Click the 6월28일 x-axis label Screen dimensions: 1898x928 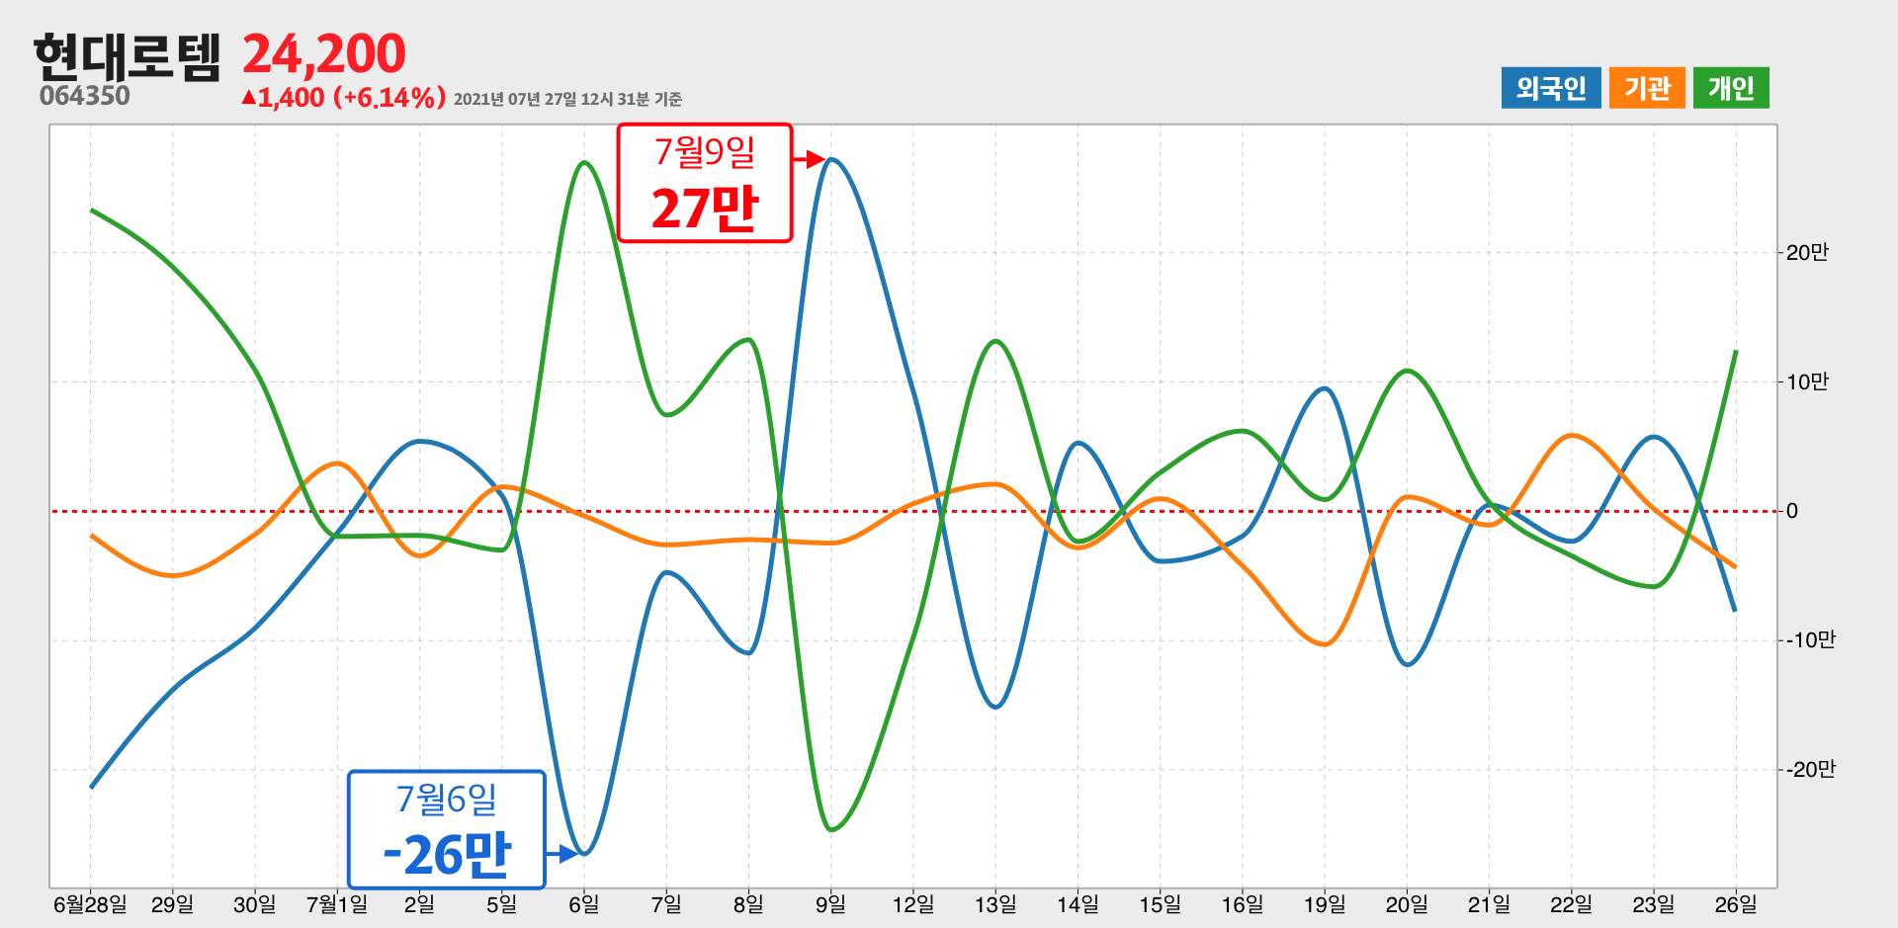coord(90,904)
